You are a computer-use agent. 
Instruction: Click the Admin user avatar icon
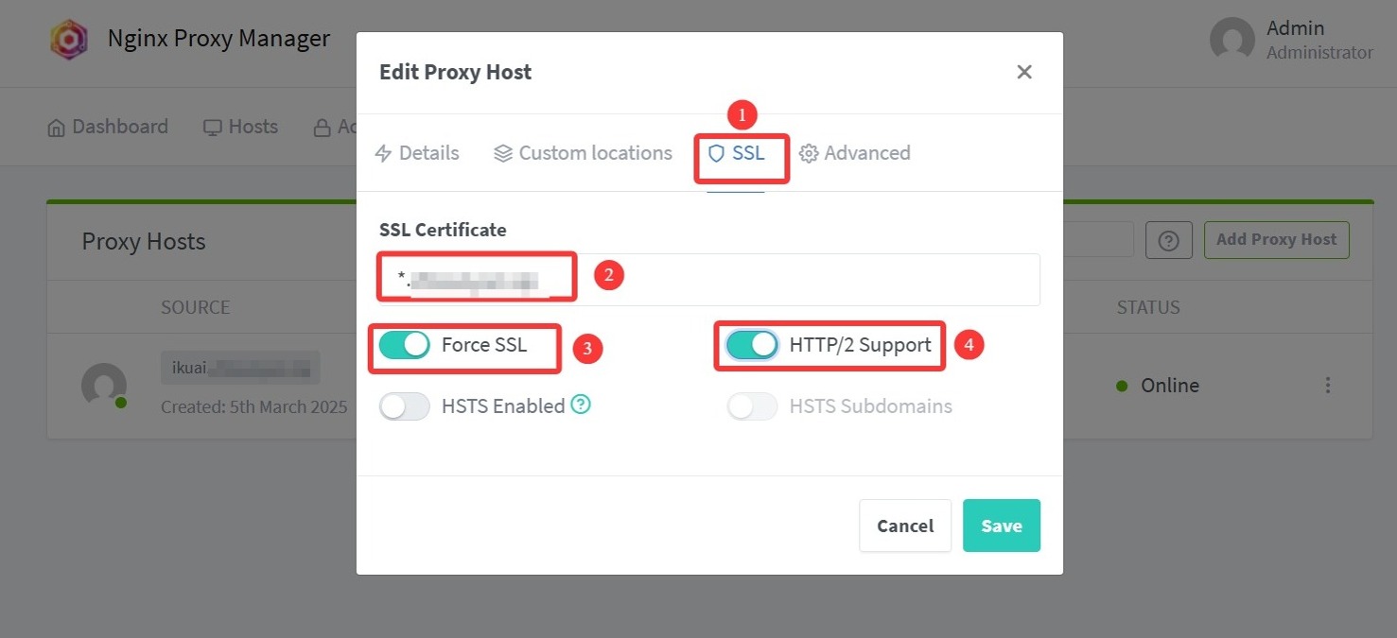click(1231, 40)
